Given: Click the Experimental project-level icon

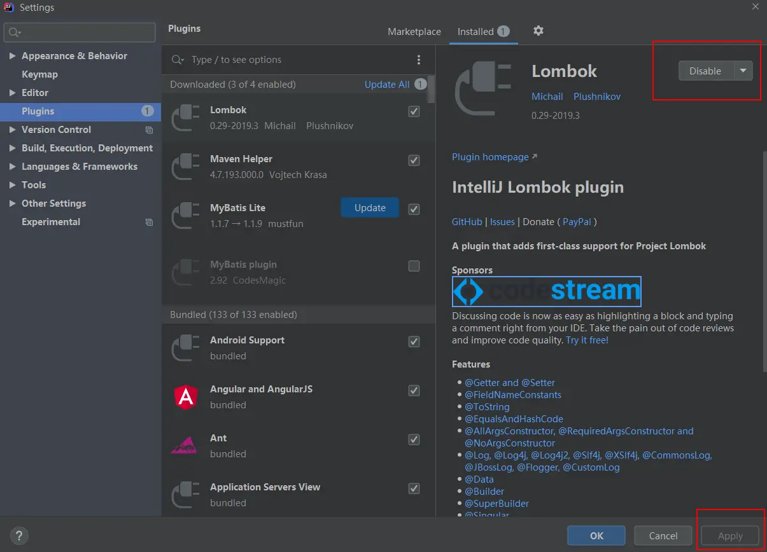Looking at the screenshot, I should pyautogui.click(x=150, y=222).
